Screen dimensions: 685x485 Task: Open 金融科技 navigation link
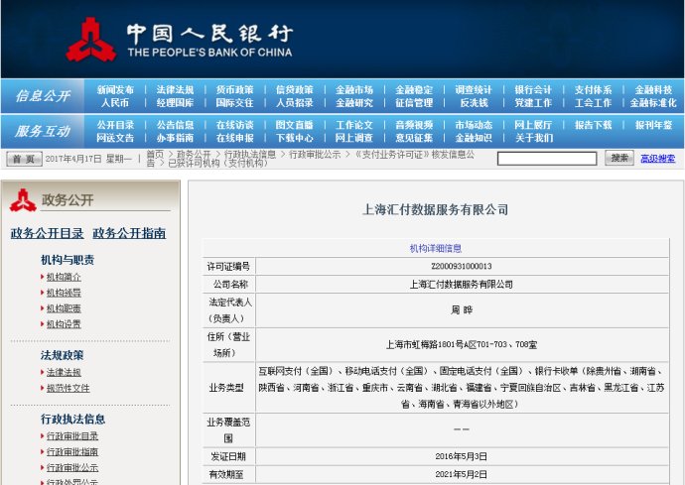pyautogui.click(x=653, y=90)
